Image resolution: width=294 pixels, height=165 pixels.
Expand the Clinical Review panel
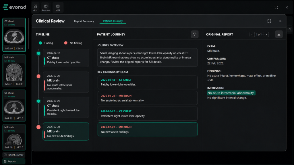point(269,21)
